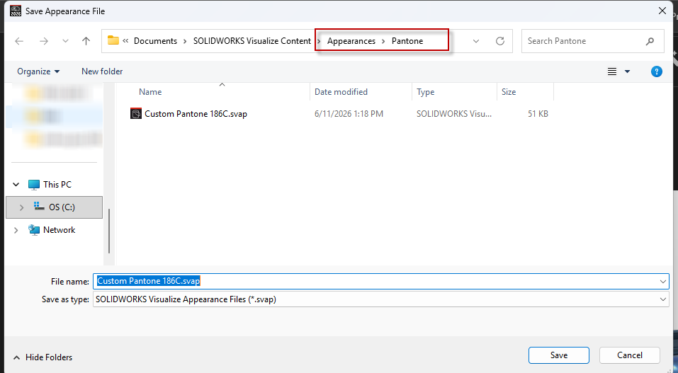The image size is (678, 373).
Task: Sort files by Type column header
Action: click(x=426, y=91)
